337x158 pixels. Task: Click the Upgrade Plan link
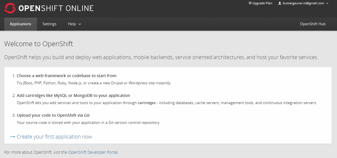pos(262,3)
